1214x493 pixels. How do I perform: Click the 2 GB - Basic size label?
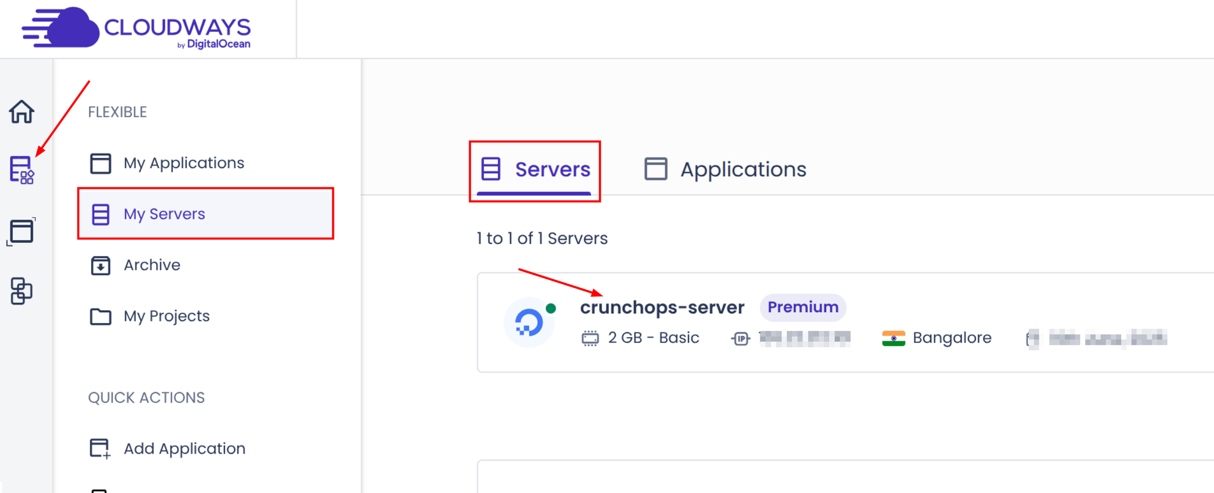point(653,338)
